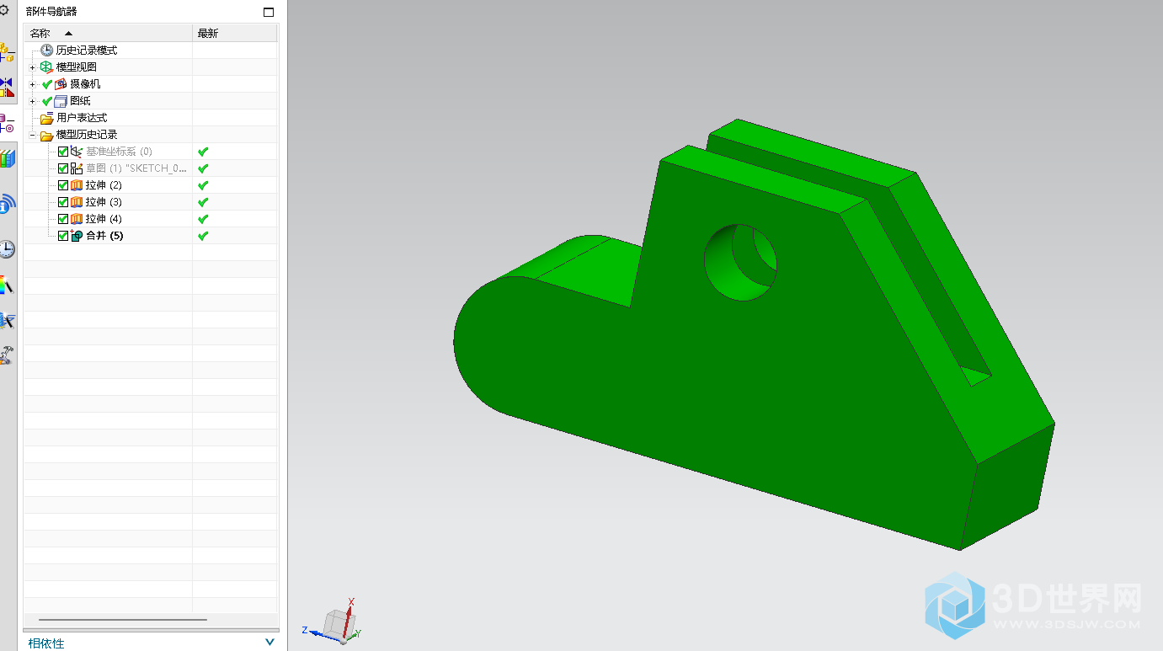The height and width of the screenshot is (651, 1163).
Task: Toggle the 拉伸 (2) checkbox
Action: (63, 185)
